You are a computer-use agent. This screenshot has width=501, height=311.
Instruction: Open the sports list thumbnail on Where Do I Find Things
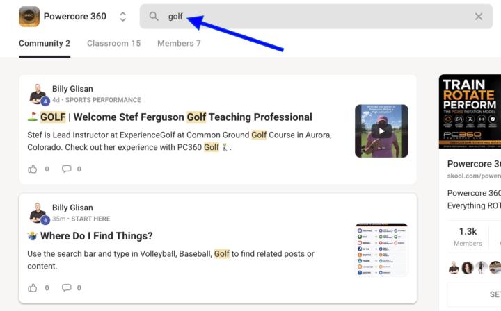(381, 250)
